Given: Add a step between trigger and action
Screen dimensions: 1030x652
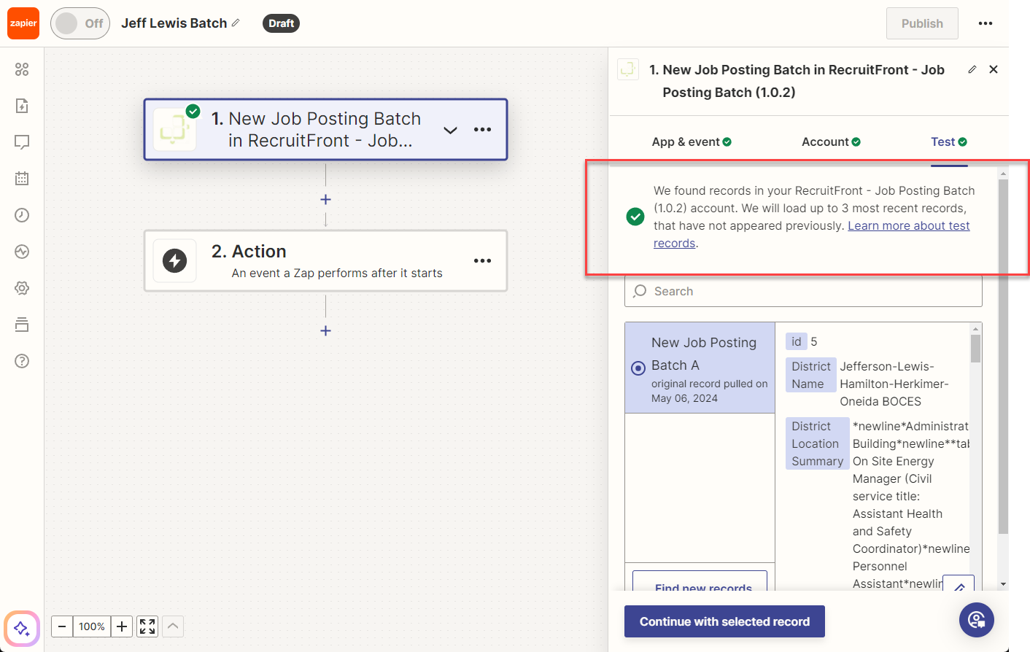Looking at the screenshot, I should pyautogui.click(x=325, y=199).
